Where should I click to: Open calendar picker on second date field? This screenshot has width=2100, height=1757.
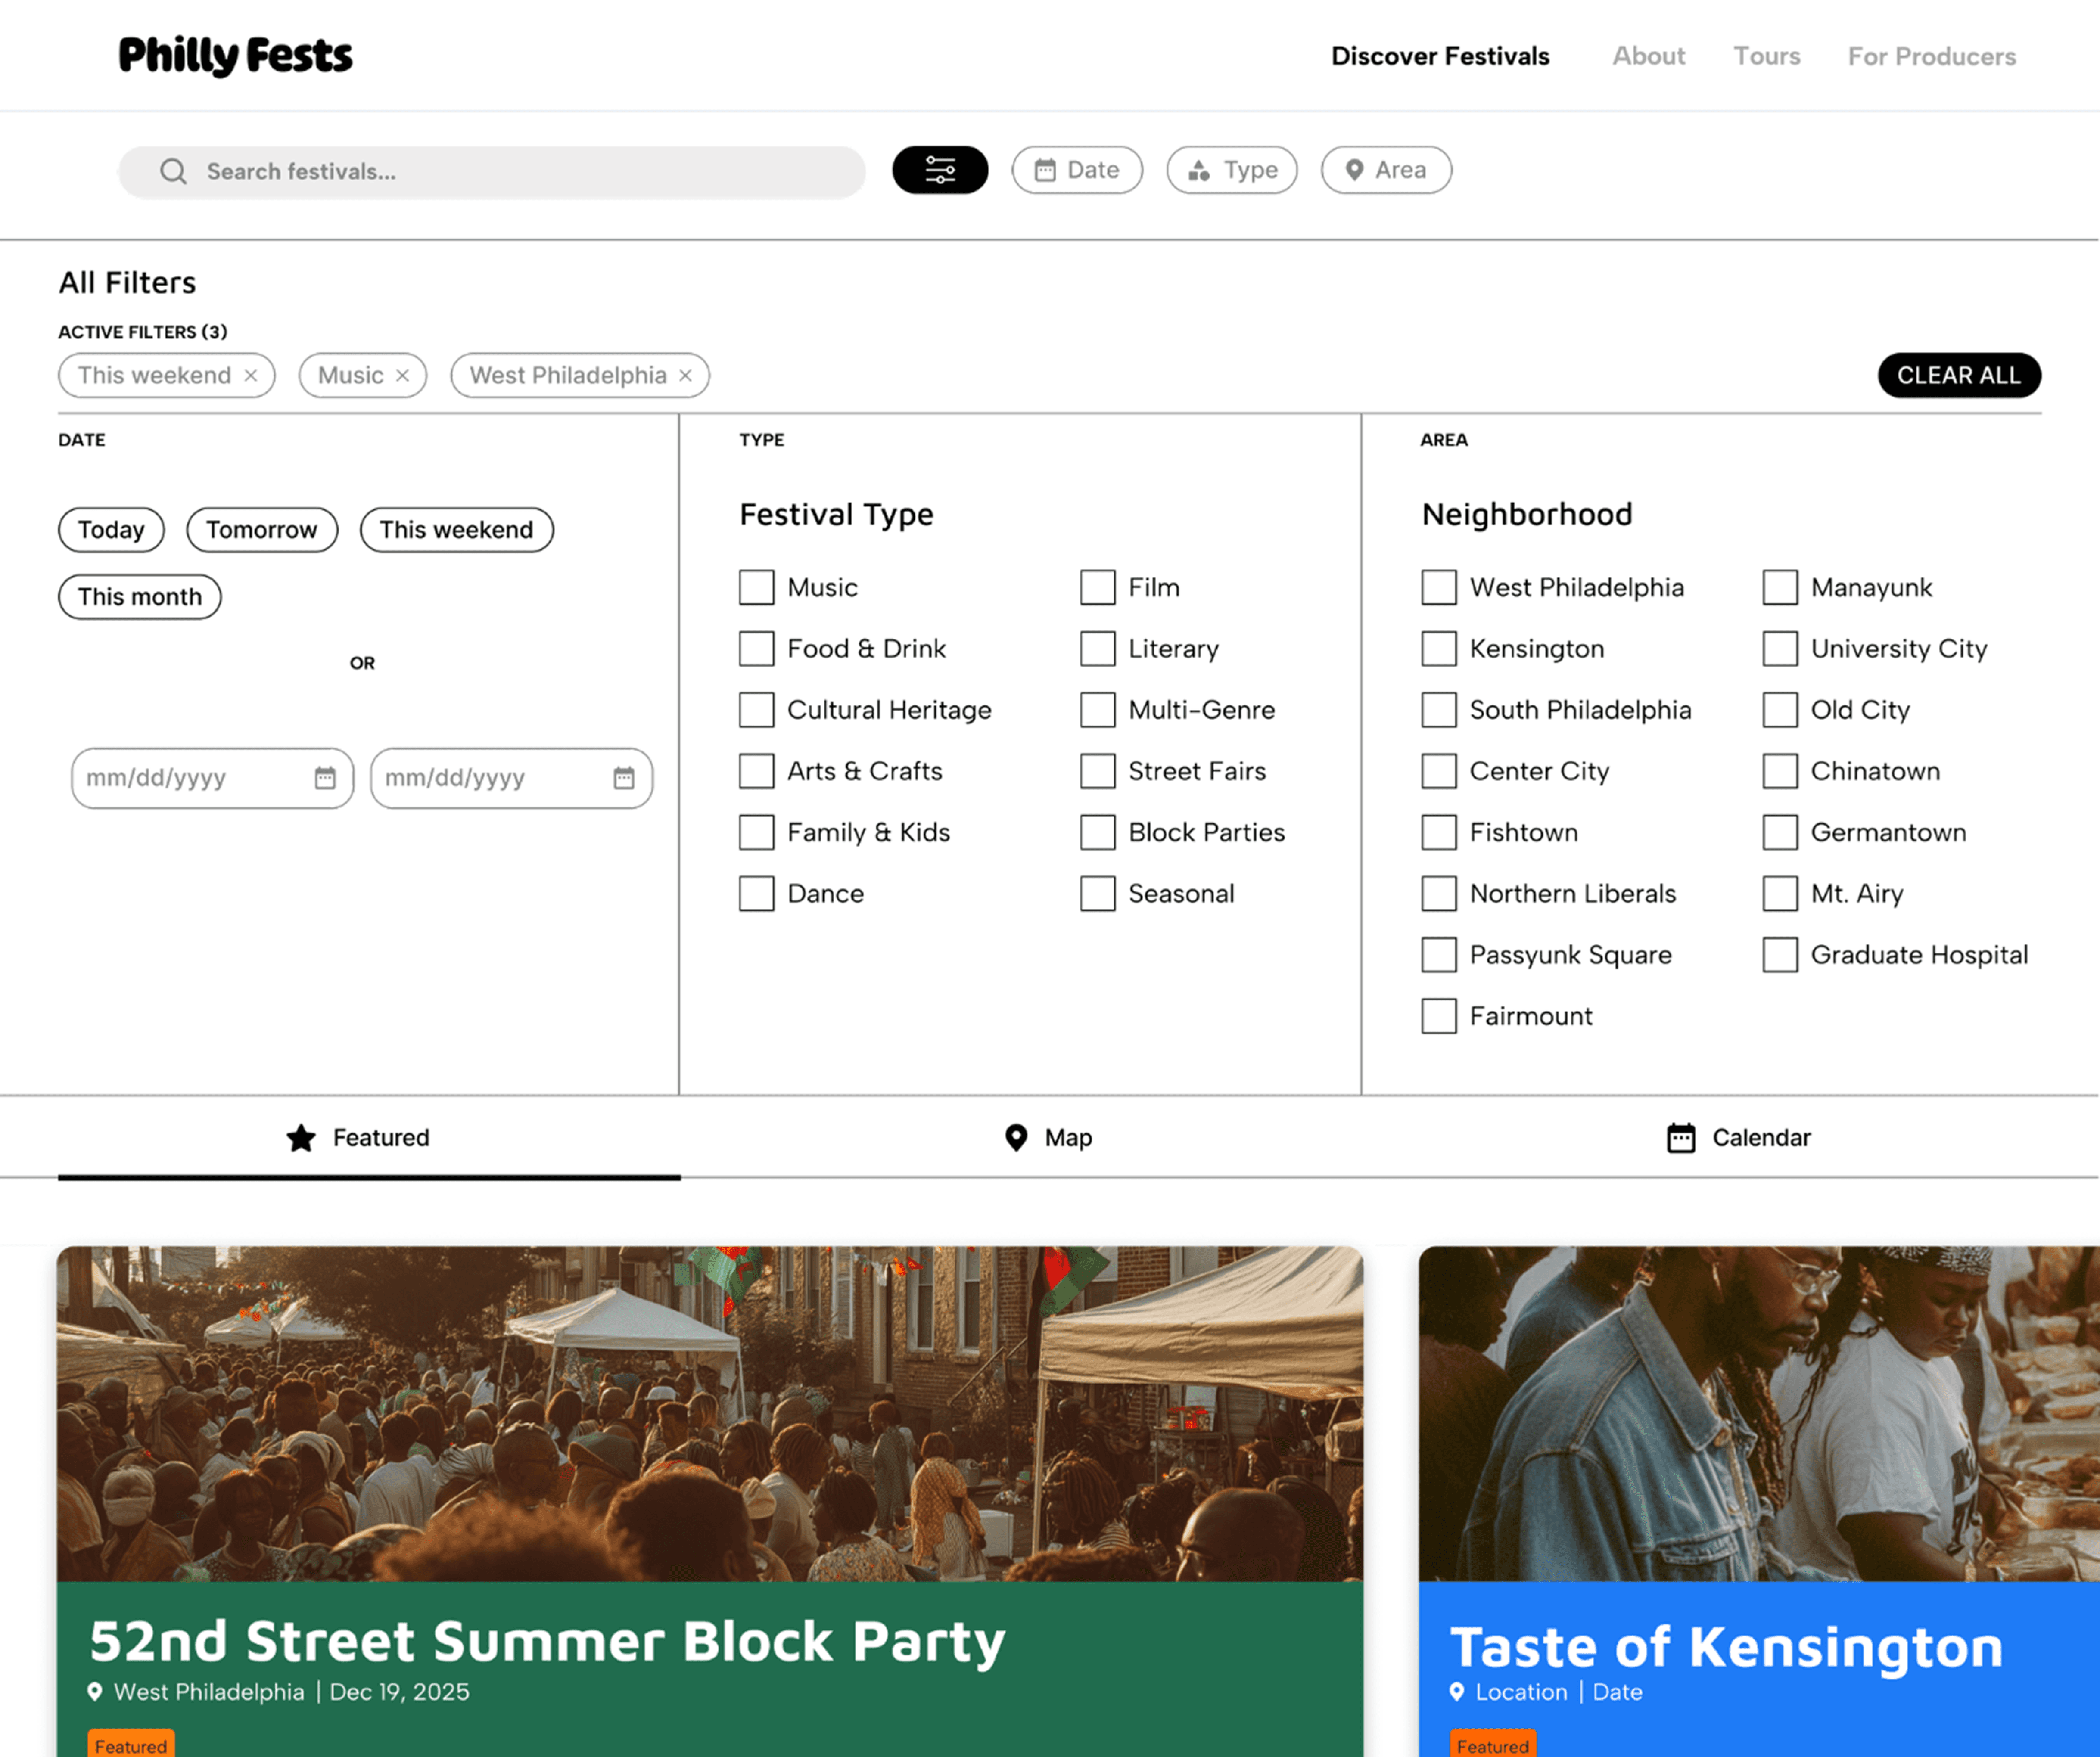click(624, 778)
